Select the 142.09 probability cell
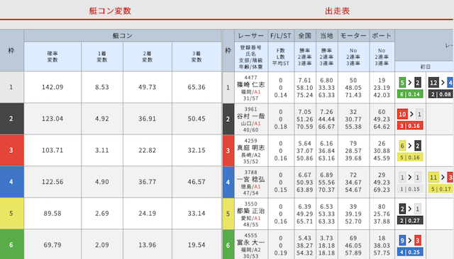Viewport: 454px width, 259px height. 52,87
